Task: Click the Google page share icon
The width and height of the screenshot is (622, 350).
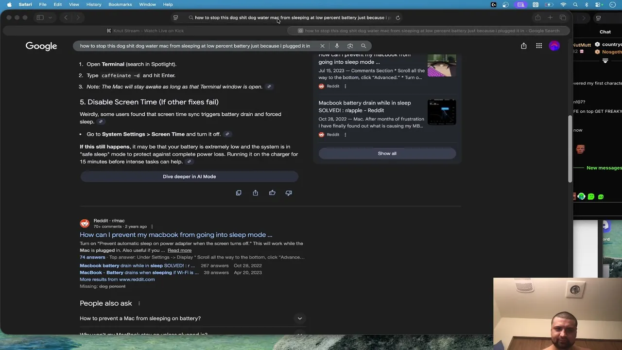Action: pyautogui.click(x=523, y=46)
